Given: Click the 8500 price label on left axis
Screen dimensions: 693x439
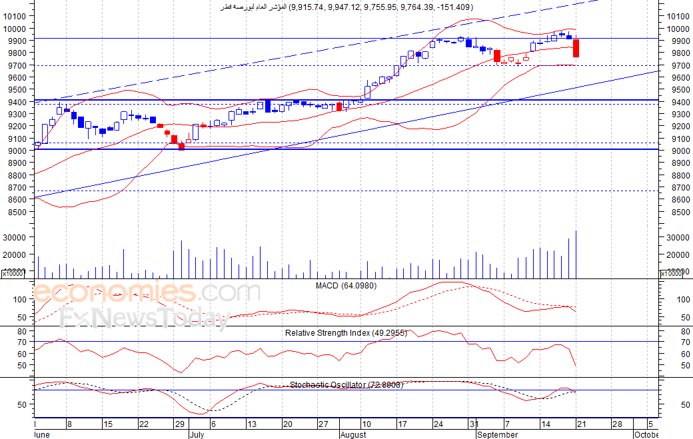Looking at the screenshot, I should (17, 212).
